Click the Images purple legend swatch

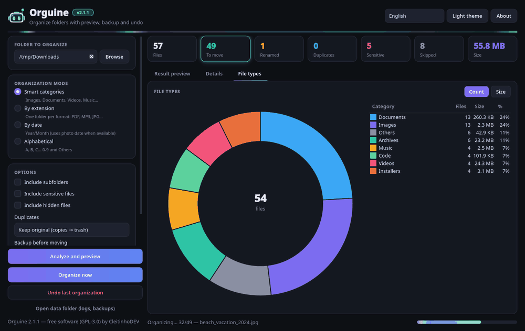click(373, 125)
